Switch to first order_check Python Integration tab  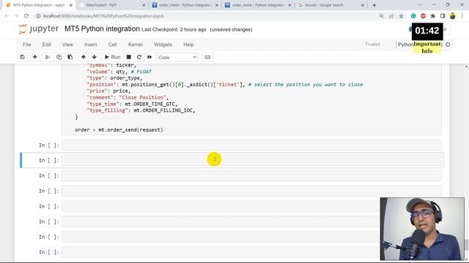pyautogui.click(x=185, y=5)
